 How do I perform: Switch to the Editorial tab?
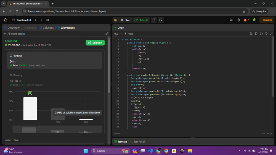tap(30, 28)
